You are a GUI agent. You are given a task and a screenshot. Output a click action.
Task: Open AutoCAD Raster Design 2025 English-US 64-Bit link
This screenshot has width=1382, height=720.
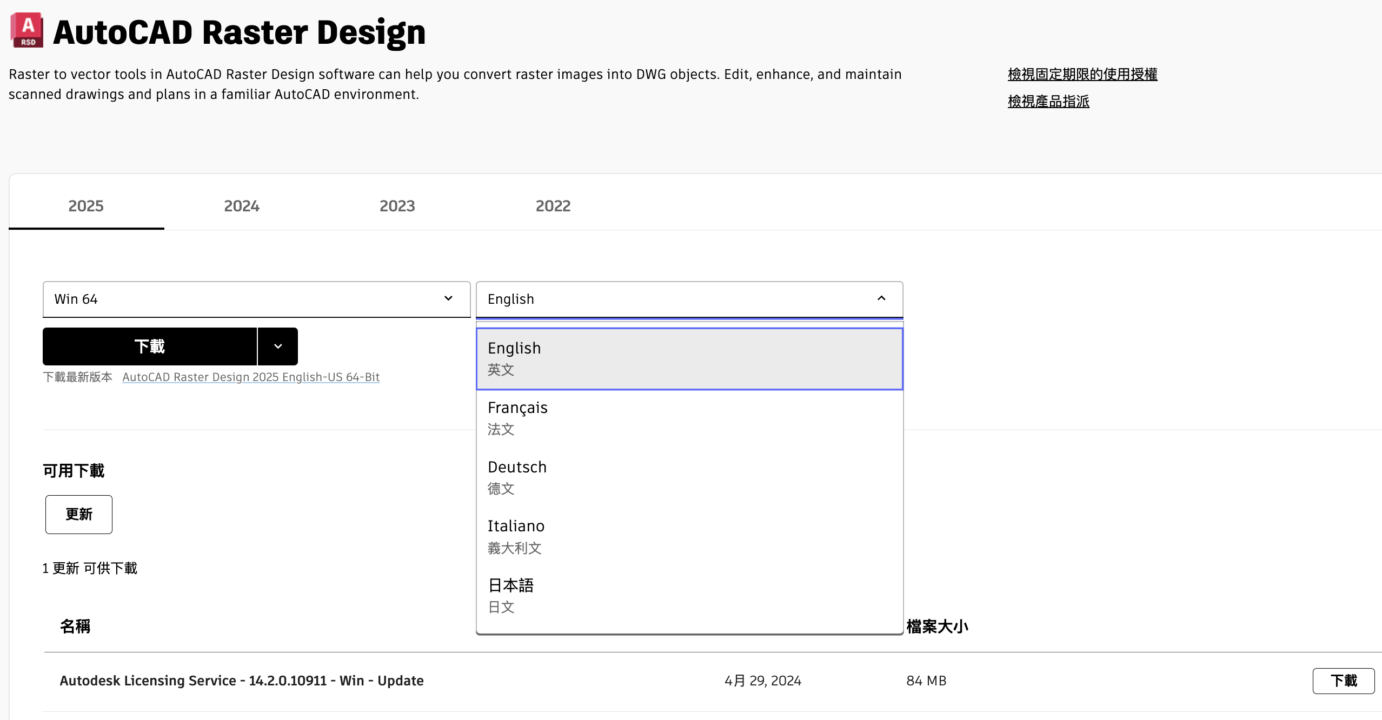251,377
